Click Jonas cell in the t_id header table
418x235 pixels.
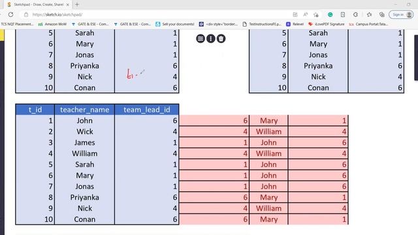pyautogui.click(x=84, y=187)
